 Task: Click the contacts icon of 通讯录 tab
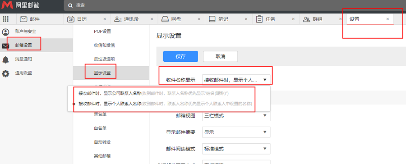pyautogui.click(x=118, y=19)
